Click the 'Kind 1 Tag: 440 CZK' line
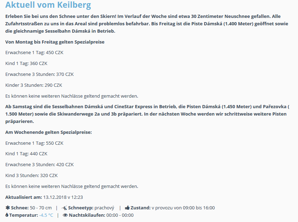 [26, 154]
